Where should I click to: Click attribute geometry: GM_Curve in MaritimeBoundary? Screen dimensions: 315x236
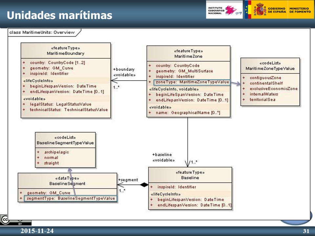coord(52,68)
